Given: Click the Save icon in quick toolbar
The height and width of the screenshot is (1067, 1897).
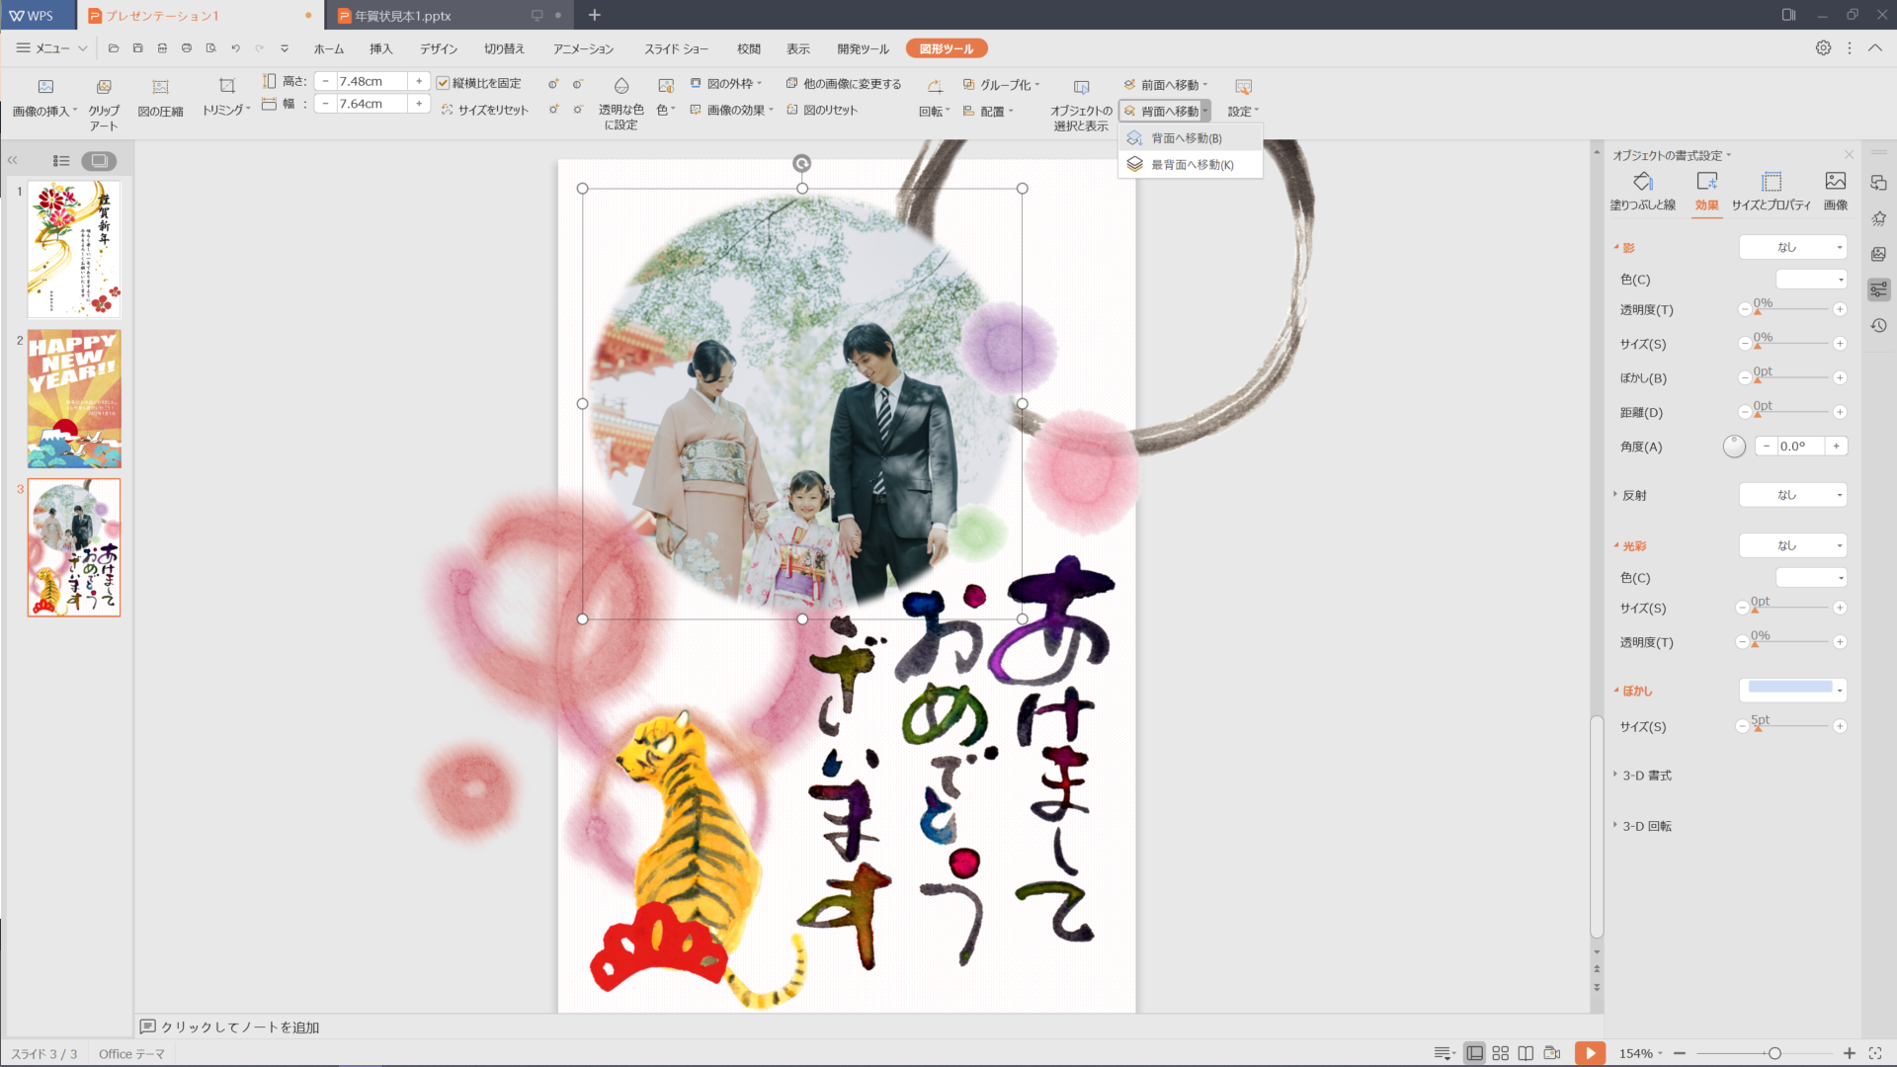Looking at the screenshot, I should click(x=137, y=48).
